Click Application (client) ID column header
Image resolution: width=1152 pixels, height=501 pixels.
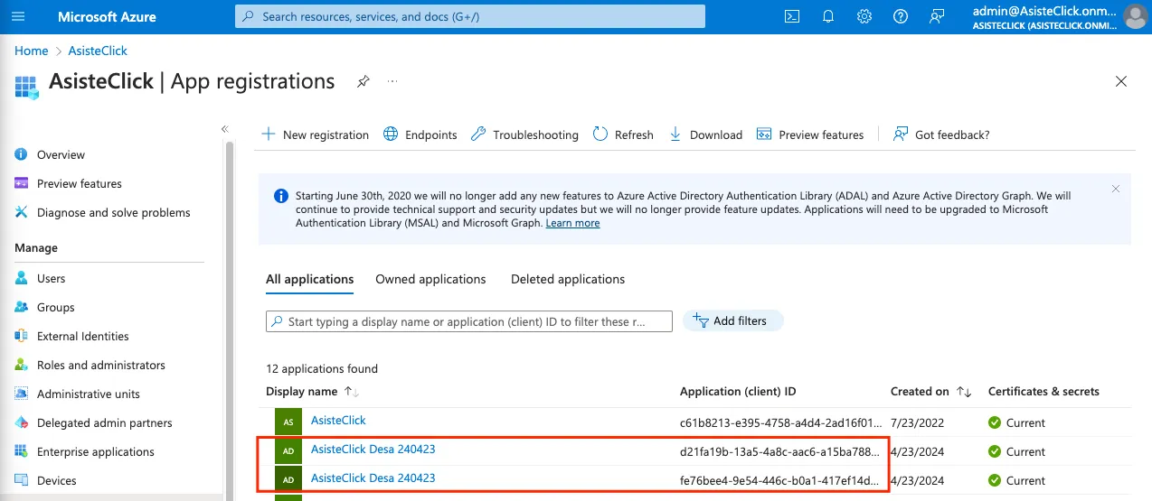click(x=738, y=392)
